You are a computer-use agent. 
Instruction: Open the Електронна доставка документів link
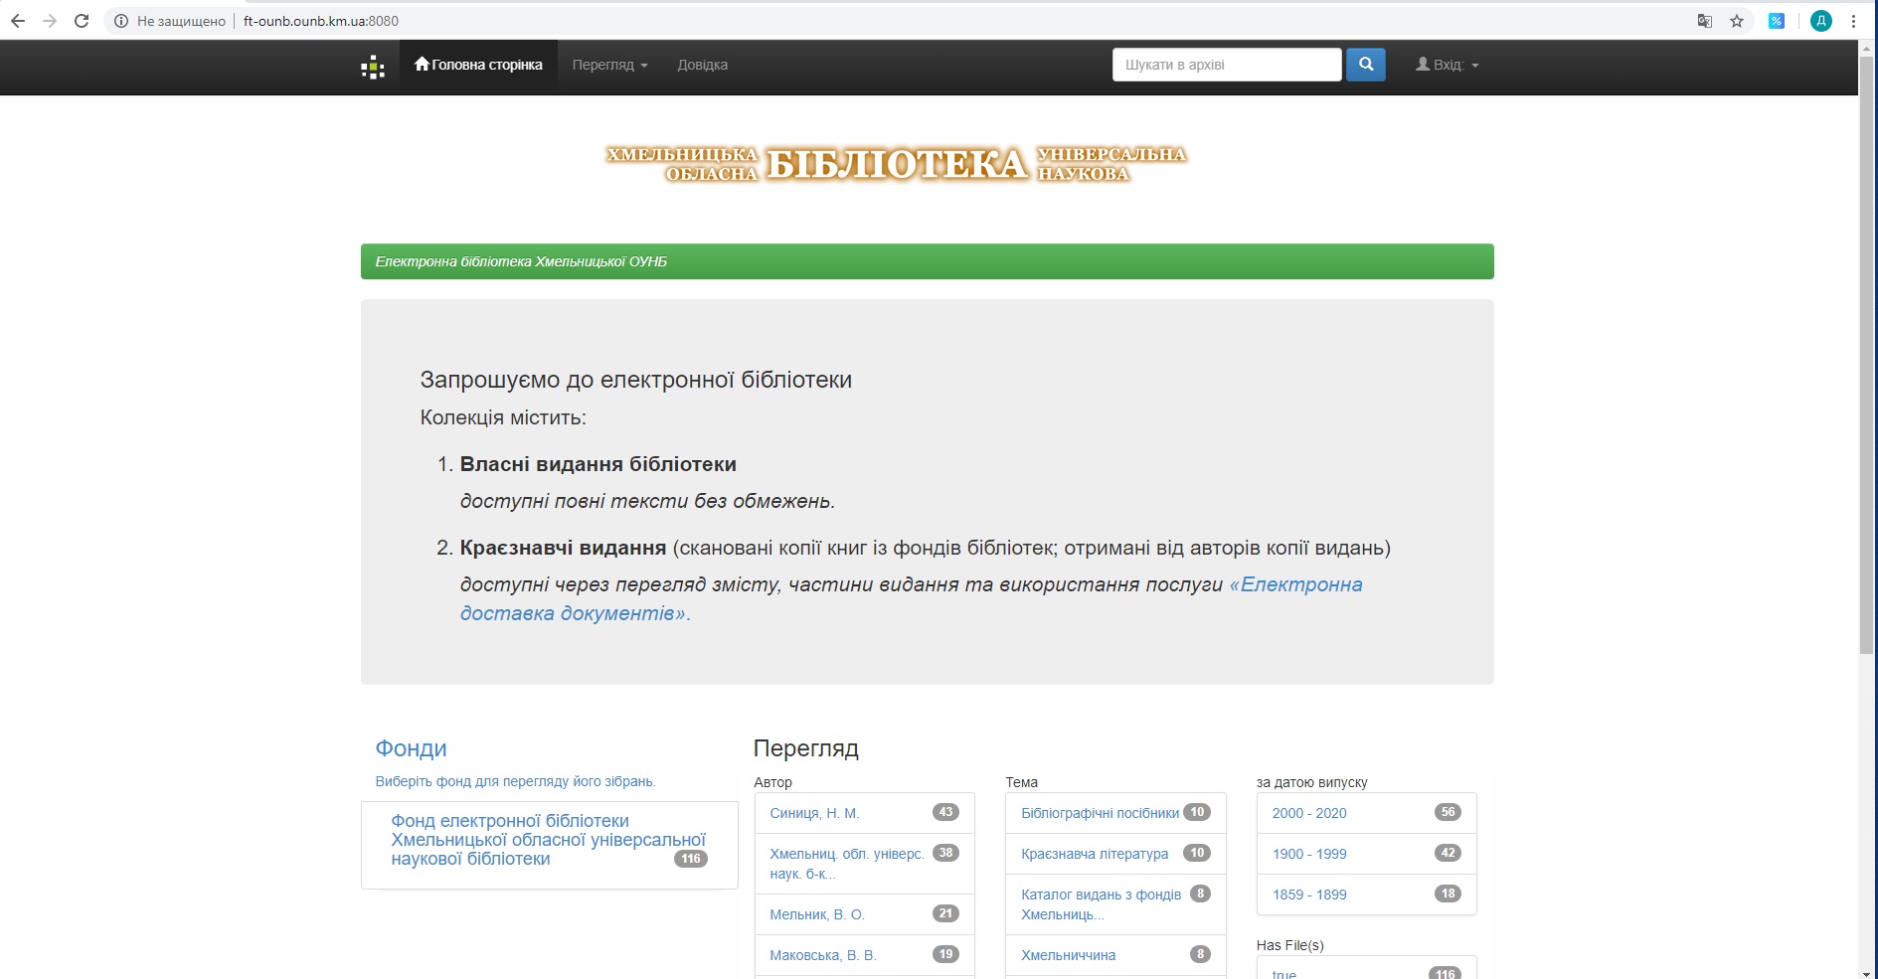[x=1300, y=585]
